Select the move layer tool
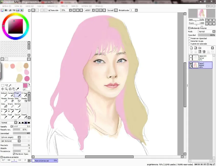Image resolution: width=216 pixels, height=166 pixels. click(3, 89)
